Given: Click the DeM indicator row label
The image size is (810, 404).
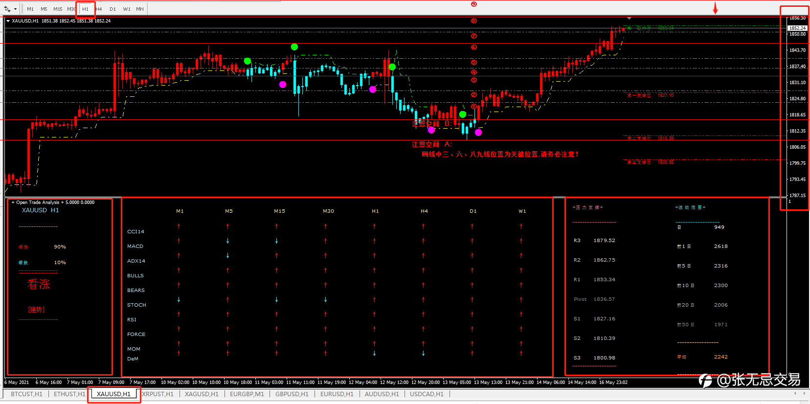Looking at the screenshot, I should [x=133, y=359].
